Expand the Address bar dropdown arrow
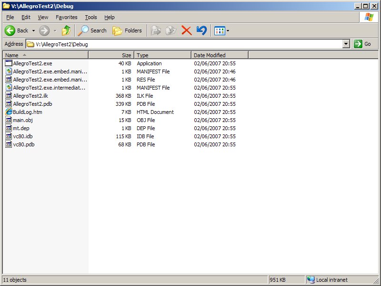381x286 pixels. tap(346, 44)
